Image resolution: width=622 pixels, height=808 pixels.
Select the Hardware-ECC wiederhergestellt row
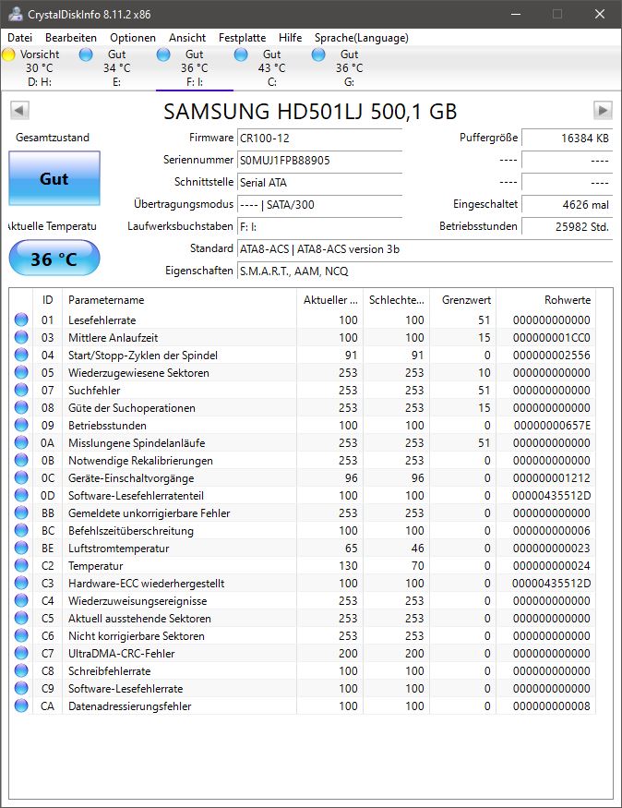pos(303,583)
